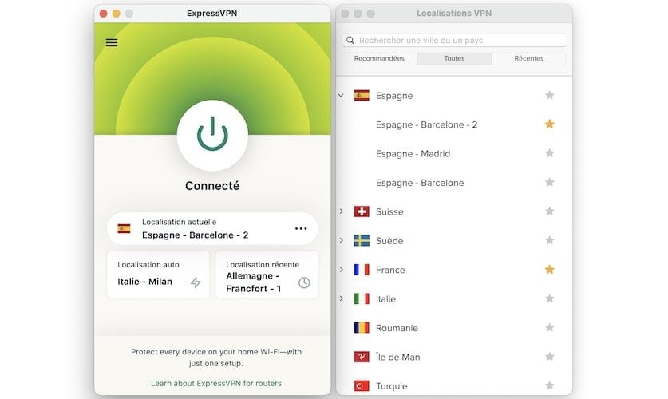Switch to the Recommandées tab
The width and height of the screenshot is (668, 399).
379,58
